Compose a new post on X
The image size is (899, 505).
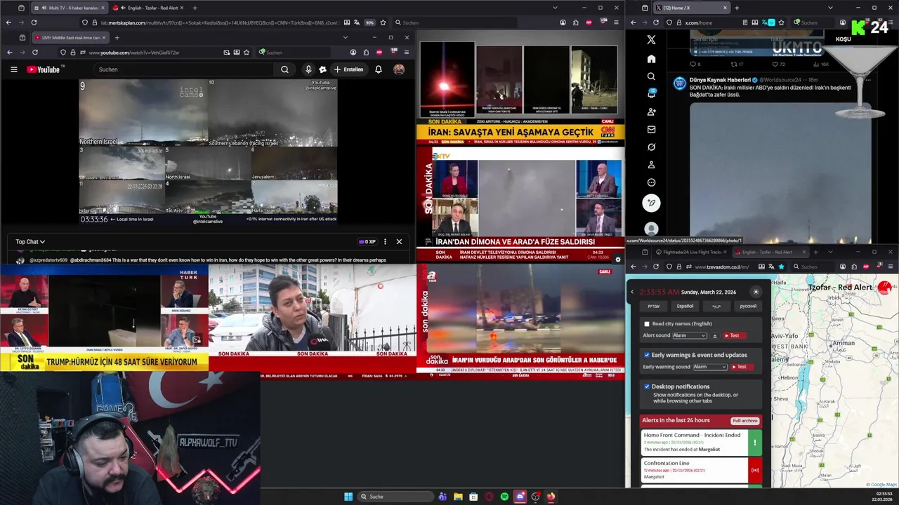coord(651,203)
